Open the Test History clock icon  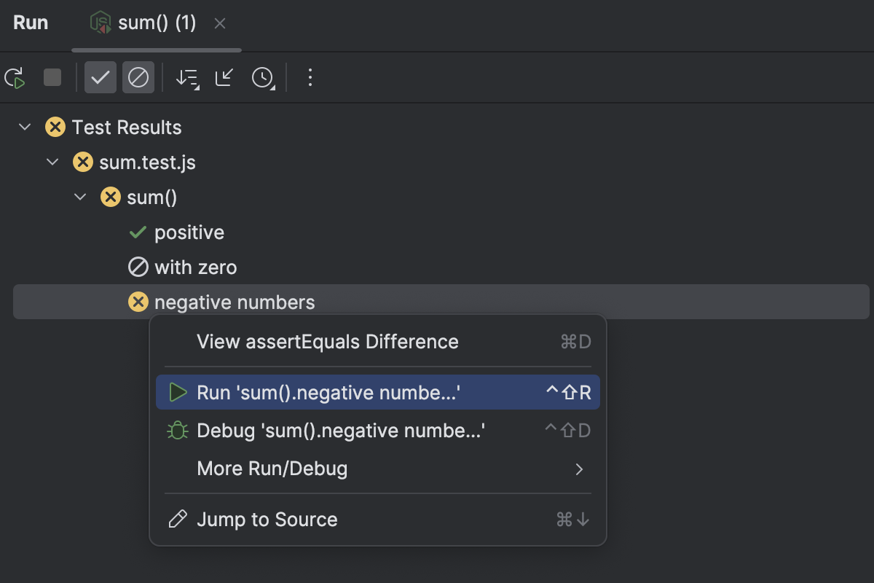[x=262, y=77]
